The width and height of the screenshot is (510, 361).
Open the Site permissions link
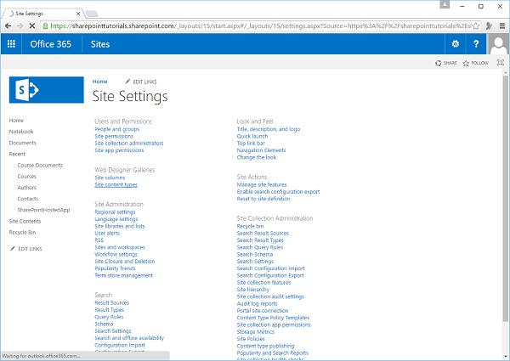coord(114,136)
